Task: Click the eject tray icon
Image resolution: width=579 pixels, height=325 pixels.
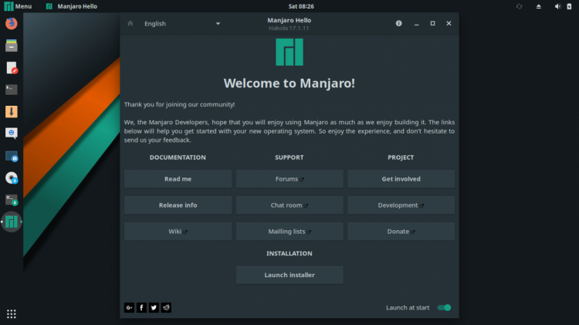Action: pos(539,6)
